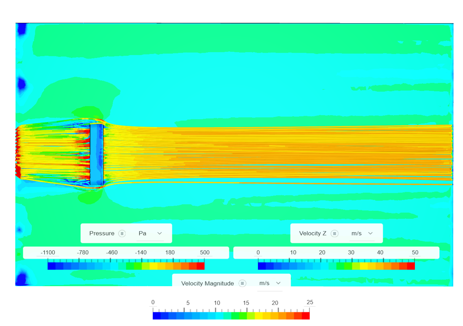Click the -140 tick label on Pressure scale
The image size is (463, 326).
(141, 252)
